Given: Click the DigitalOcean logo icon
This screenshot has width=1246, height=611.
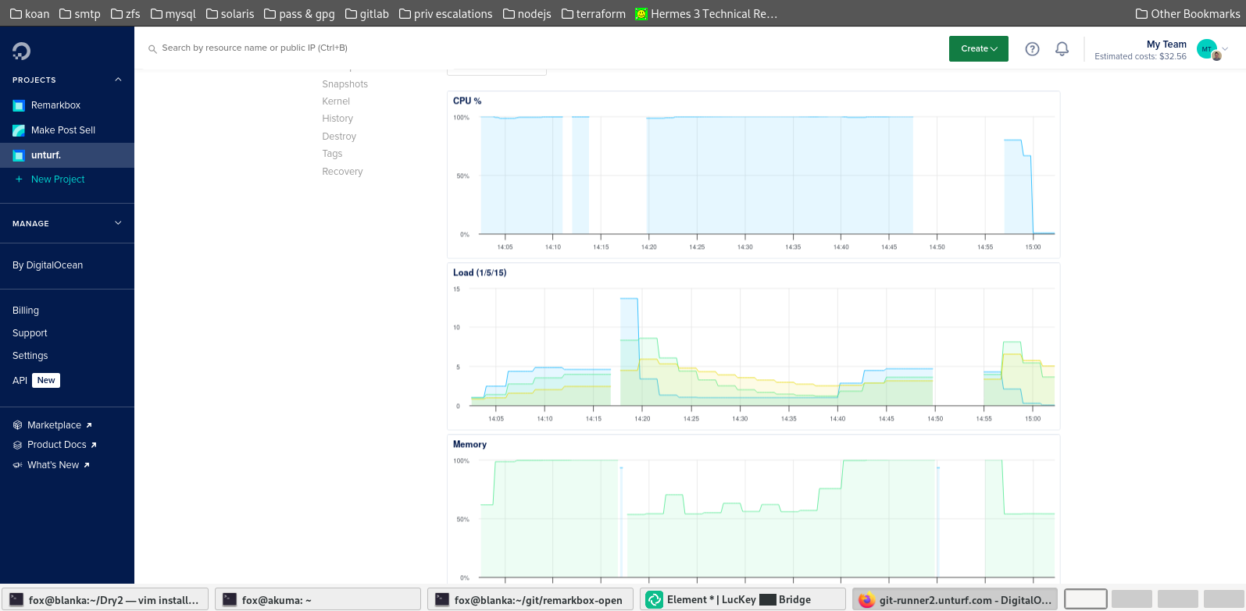Looking at the screenshot, I should point(21,52).
